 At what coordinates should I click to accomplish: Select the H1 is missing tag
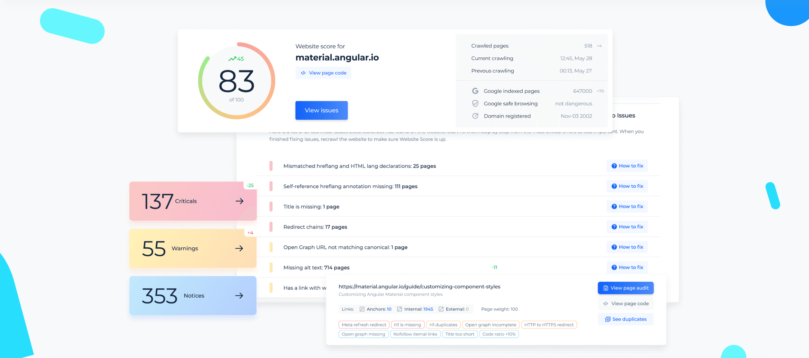pyautogui.click(x=407, y=325)
